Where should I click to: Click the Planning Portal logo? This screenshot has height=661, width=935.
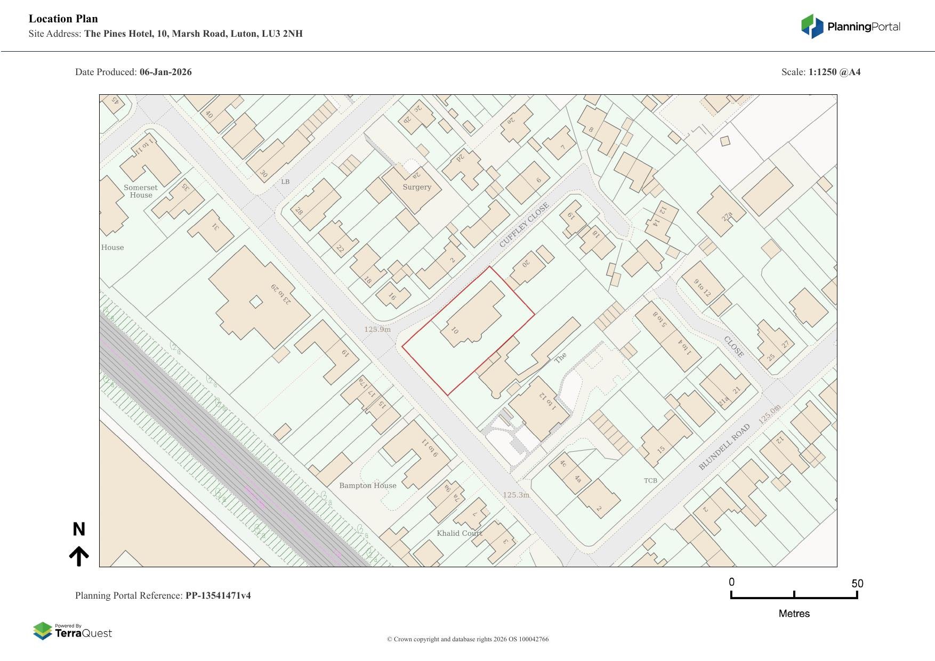click(850, 27)
